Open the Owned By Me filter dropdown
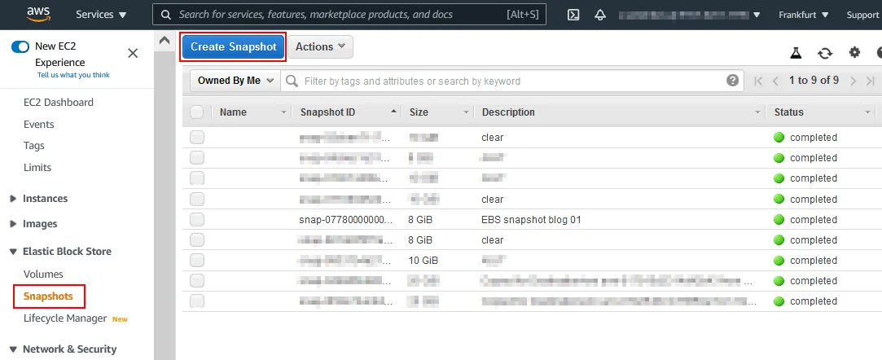 (x=235, y=81)
